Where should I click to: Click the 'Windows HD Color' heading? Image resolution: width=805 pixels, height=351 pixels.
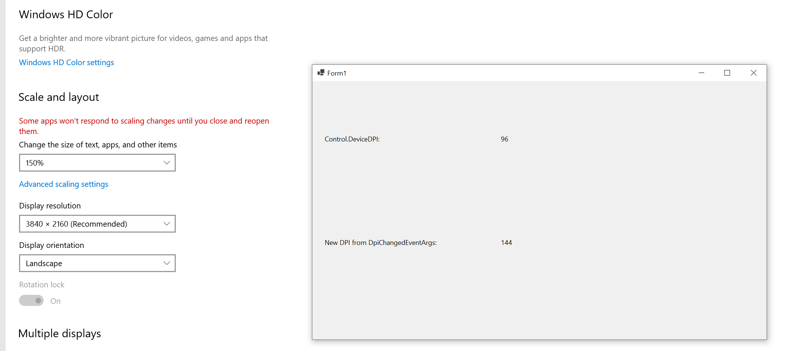pyautogui.click(x=66, y=15)
